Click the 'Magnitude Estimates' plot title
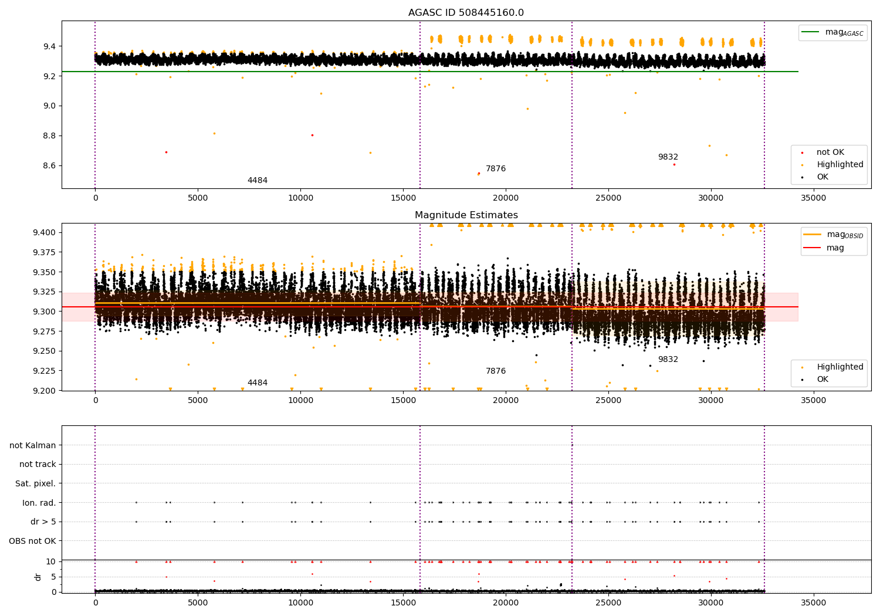The image size is (880, 616). pos(466,215)
